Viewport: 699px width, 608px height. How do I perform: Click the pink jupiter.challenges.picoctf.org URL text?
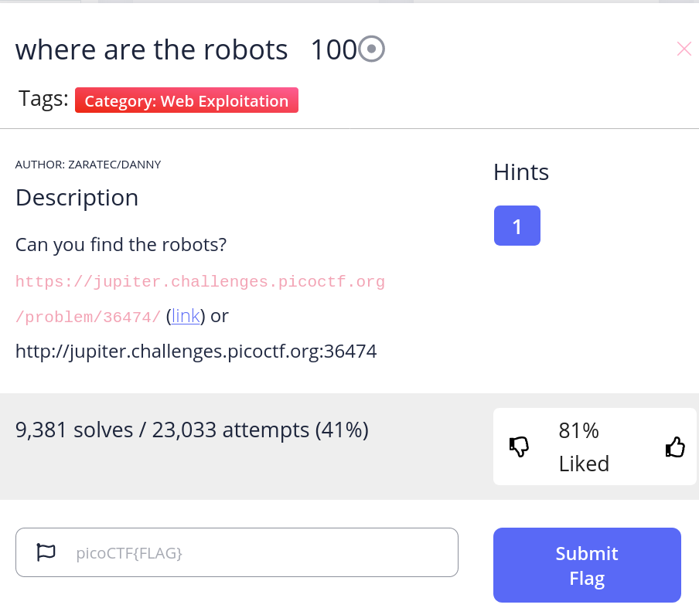coord(199,281)
